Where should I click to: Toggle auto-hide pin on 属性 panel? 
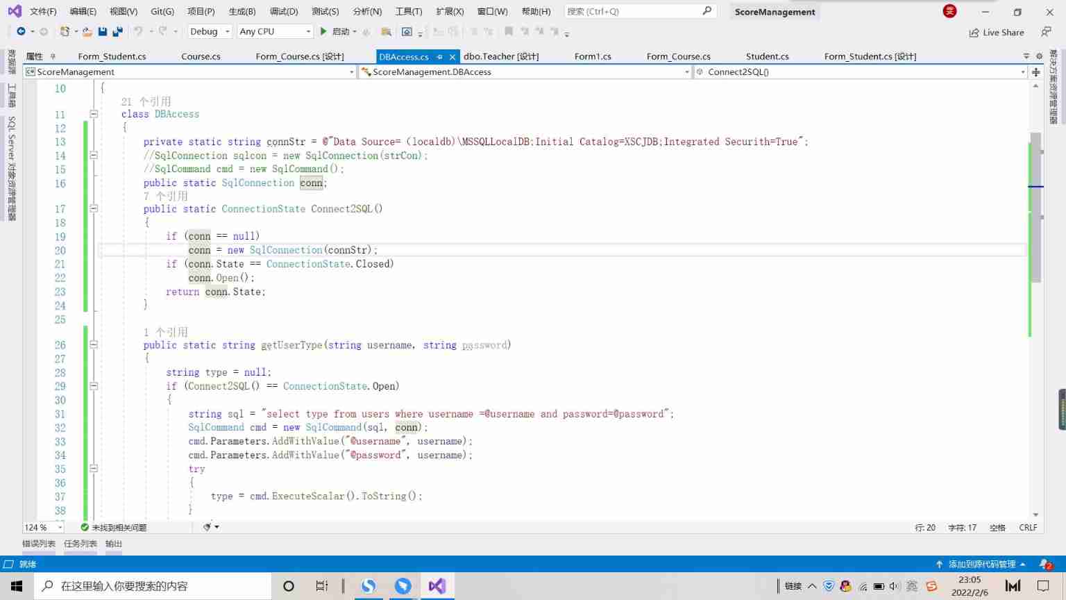click(53, 56)
